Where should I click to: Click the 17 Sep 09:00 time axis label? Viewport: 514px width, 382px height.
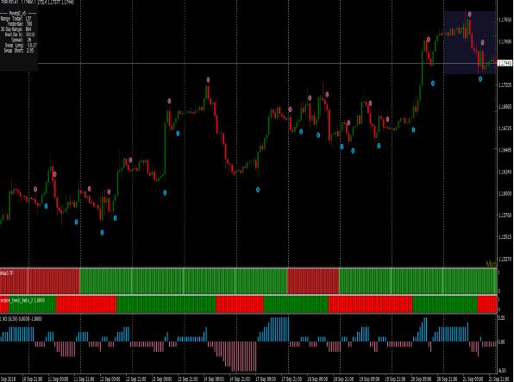click(x=266, y=379)
